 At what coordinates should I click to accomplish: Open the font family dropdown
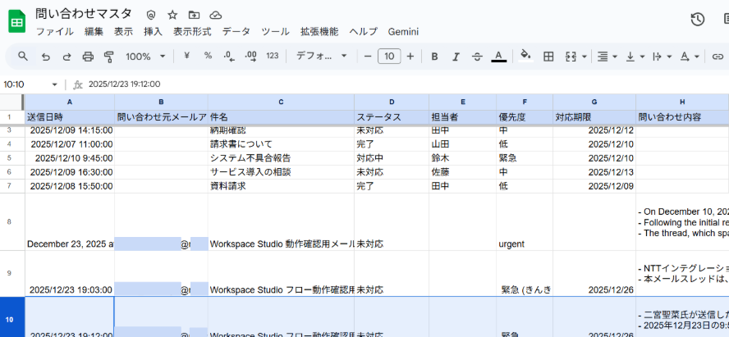321,57
